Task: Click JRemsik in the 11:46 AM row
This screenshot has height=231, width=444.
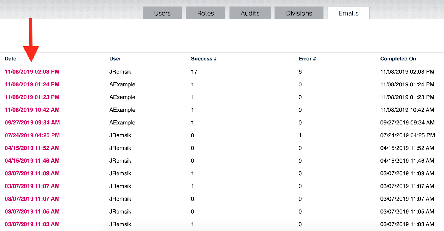Action: coord(120,161)
